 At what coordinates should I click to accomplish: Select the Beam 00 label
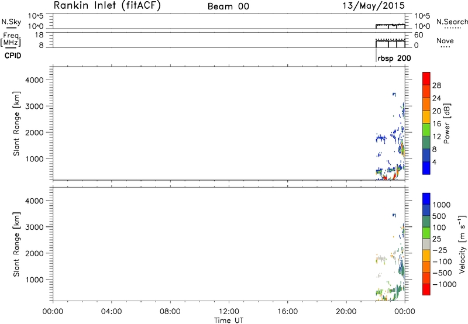tap(228, 6)
